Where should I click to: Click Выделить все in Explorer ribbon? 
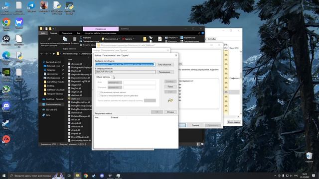(x=188, y=38)
